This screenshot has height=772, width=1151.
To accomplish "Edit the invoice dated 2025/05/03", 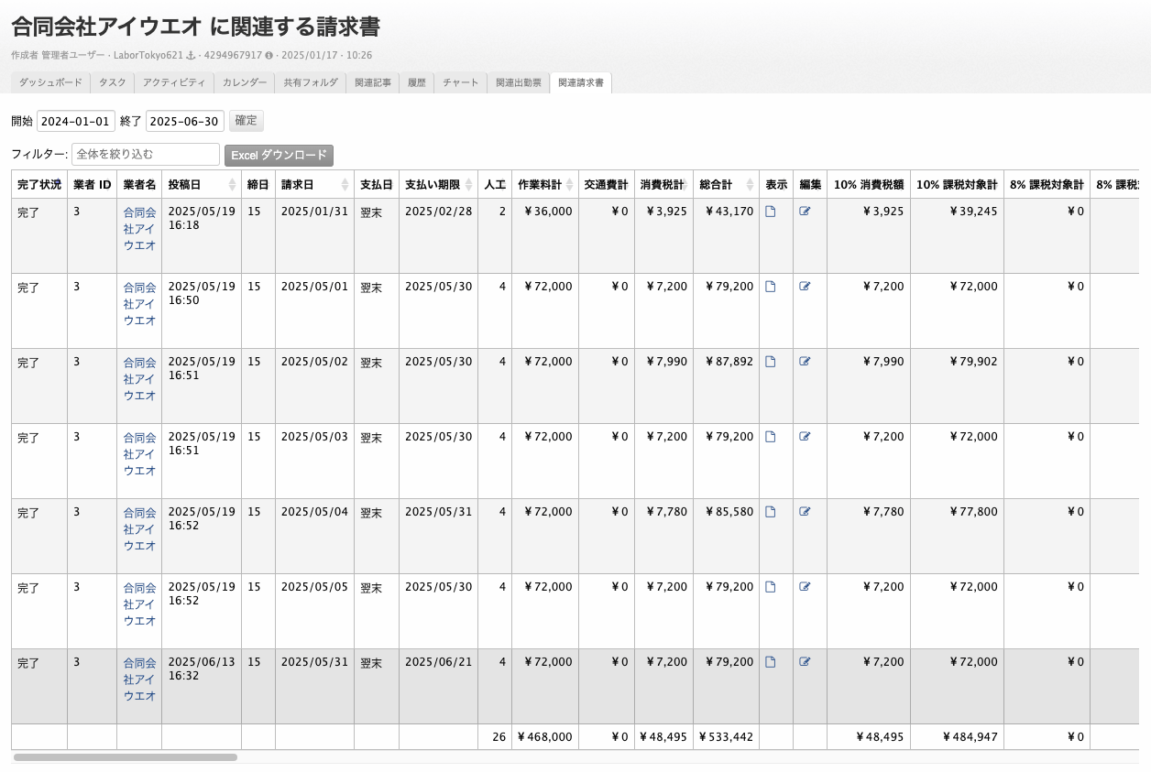I will (x=805, y=437).
